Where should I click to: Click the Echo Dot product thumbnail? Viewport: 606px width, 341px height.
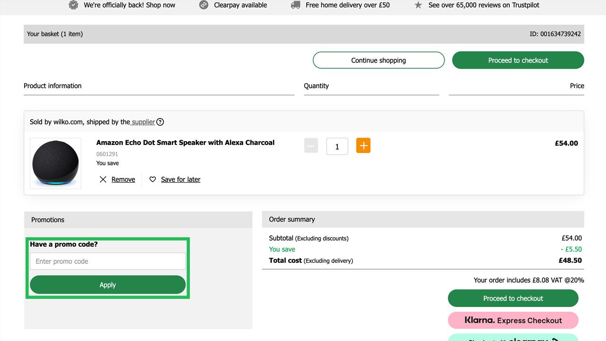55,163
